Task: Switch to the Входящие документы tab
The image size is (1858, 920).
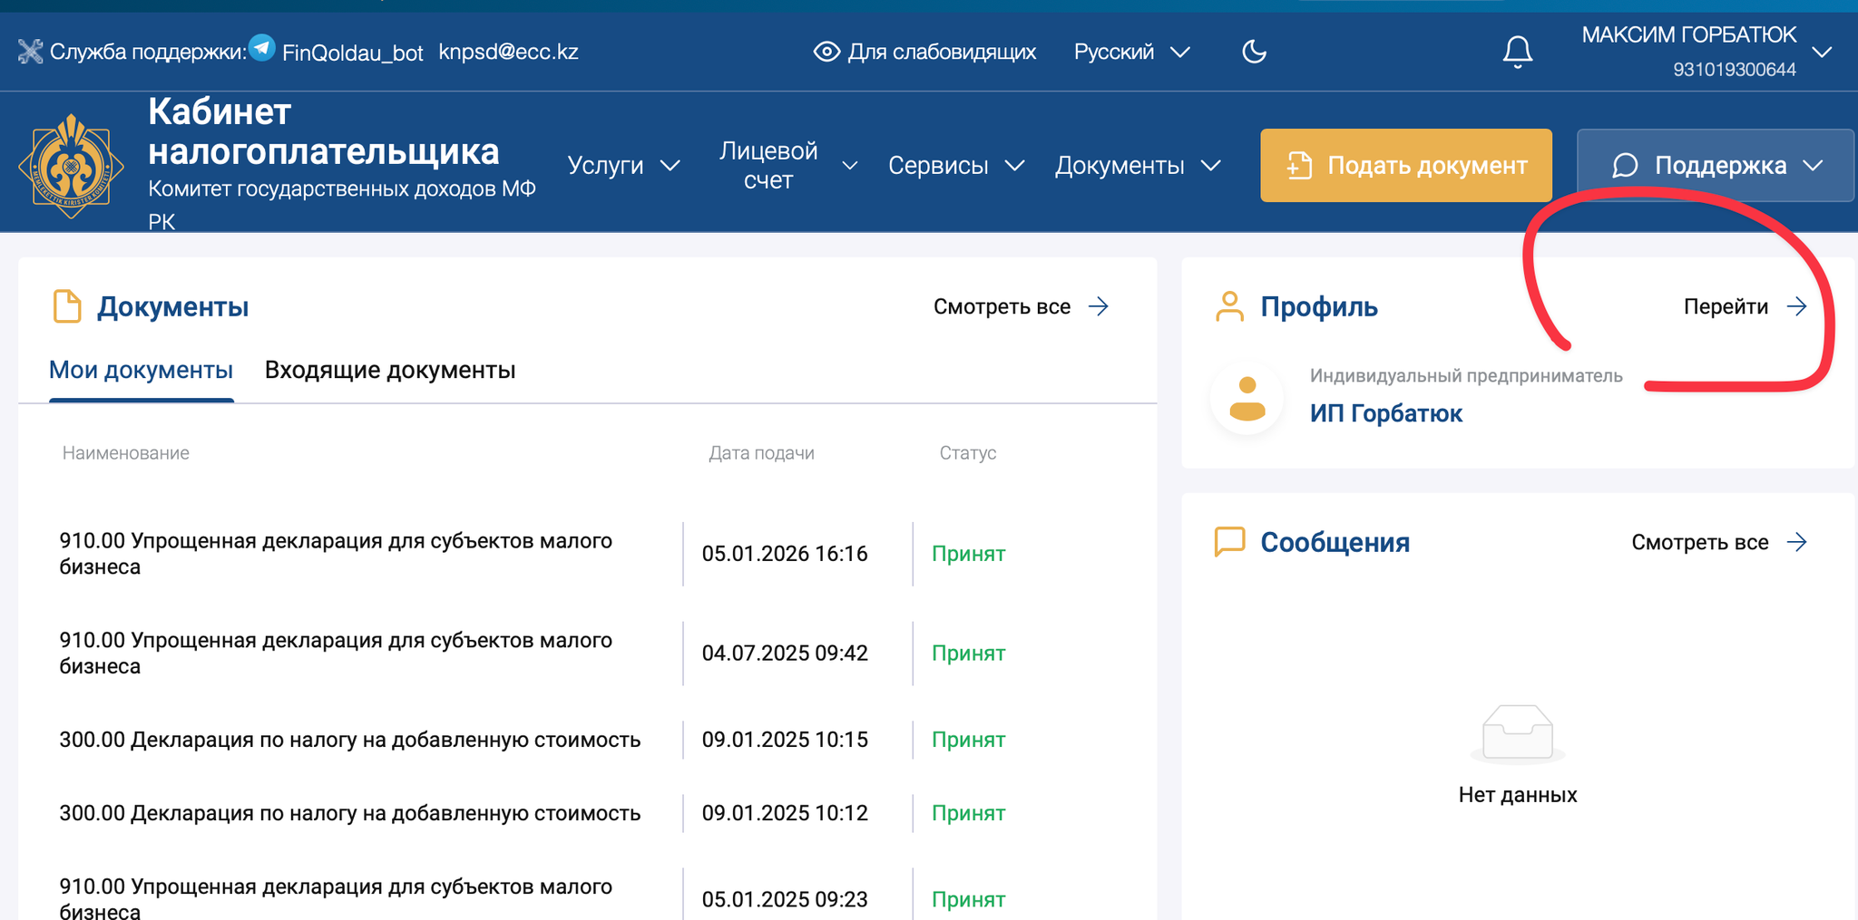Action: click(390, 370)
